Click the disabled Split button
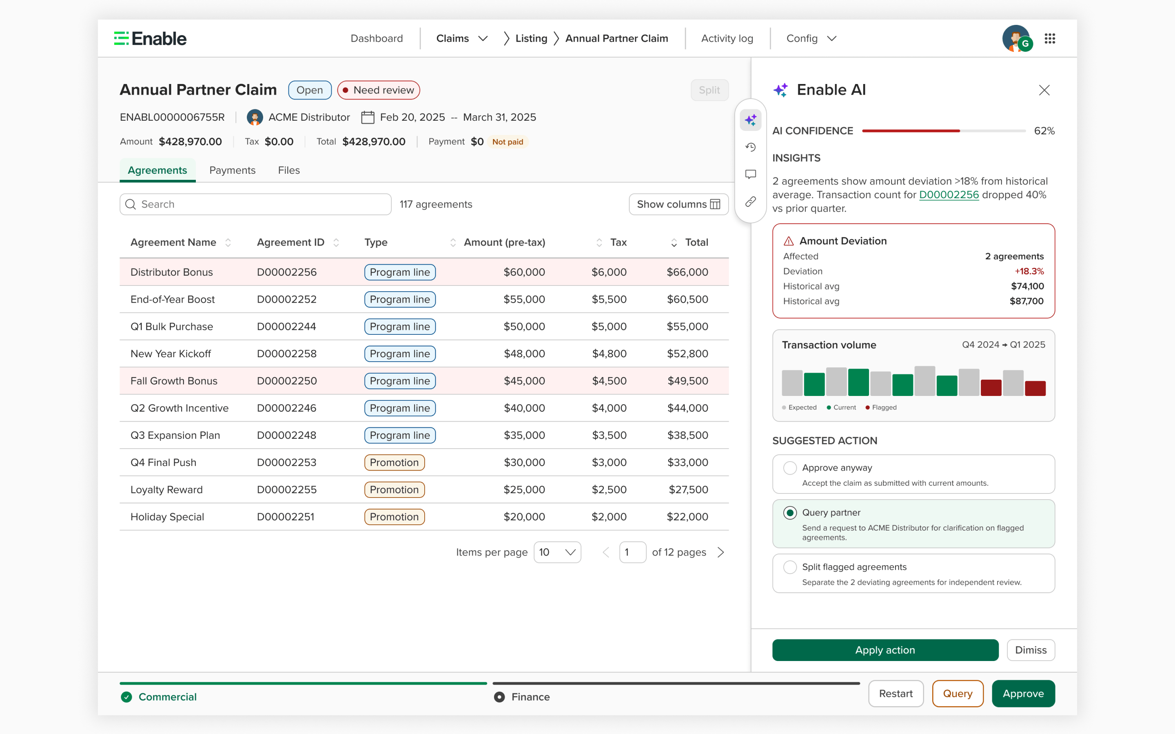The width and height of the screenshot is (1175, 734). click(x=709, y=90)
